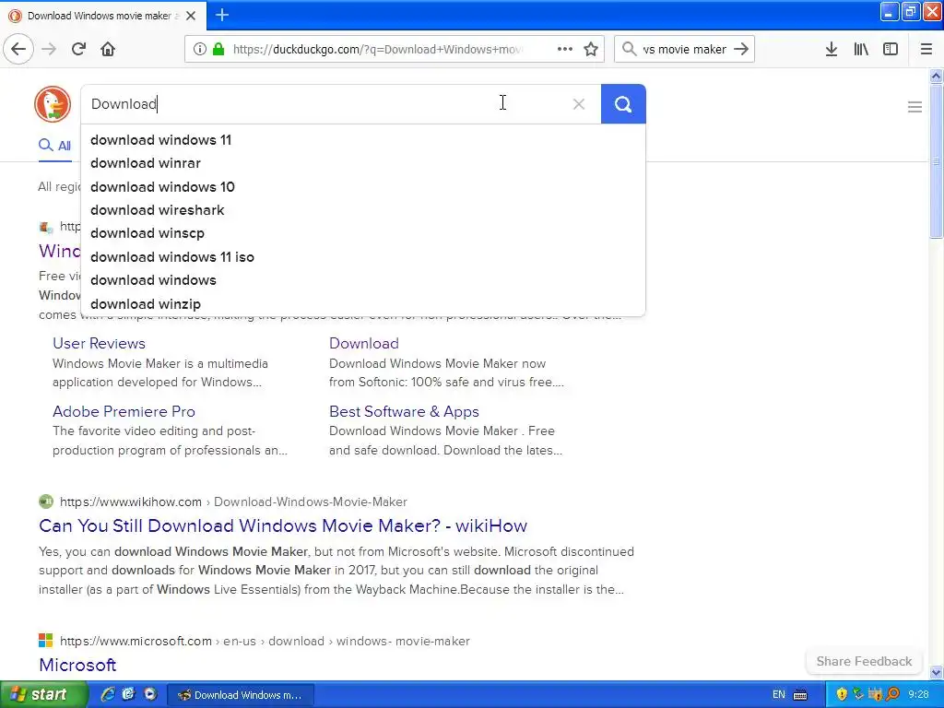Screen dimensions: 944x708
Task: Choose suggestion download winscp
Action: coord(363,233)
